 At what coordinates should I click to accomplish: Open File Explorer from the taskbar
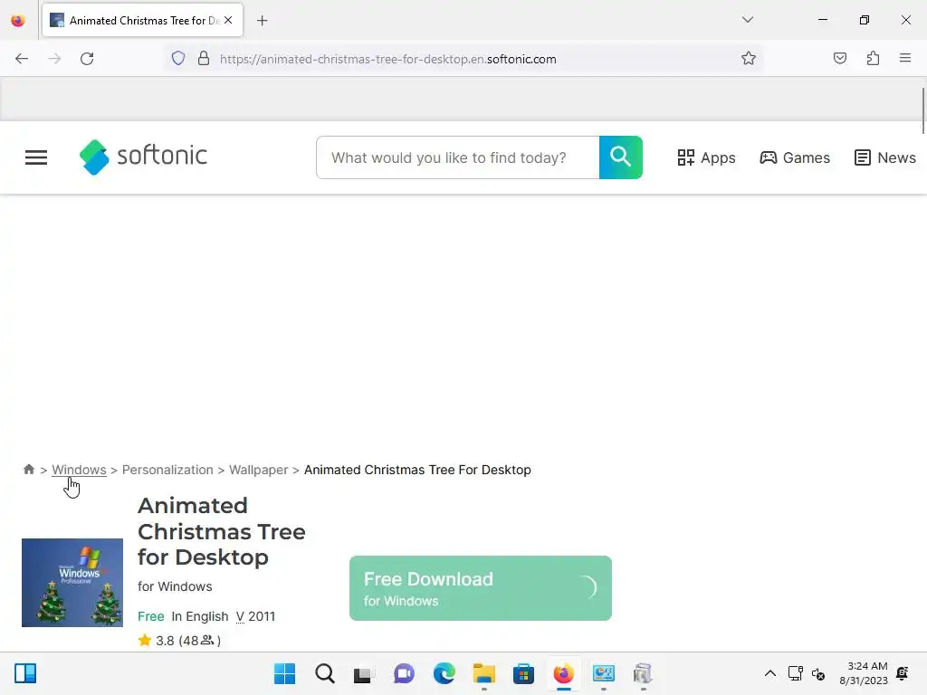click(484, 673)
